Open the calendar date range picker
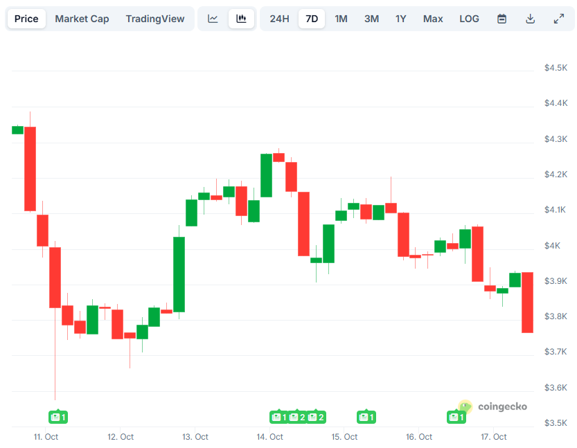Viewport: 577px width, 448px height. [x=502, y=19]
